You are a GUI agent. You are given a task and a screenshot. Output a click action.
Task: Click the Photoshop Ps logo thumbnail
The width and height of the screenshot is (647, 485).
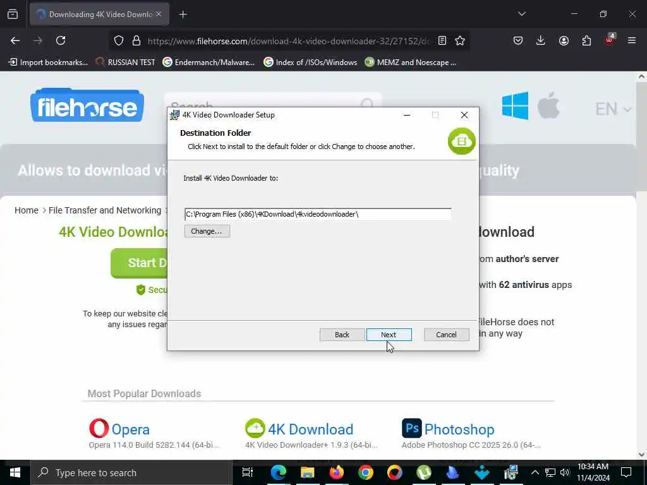tap(412, 428)
